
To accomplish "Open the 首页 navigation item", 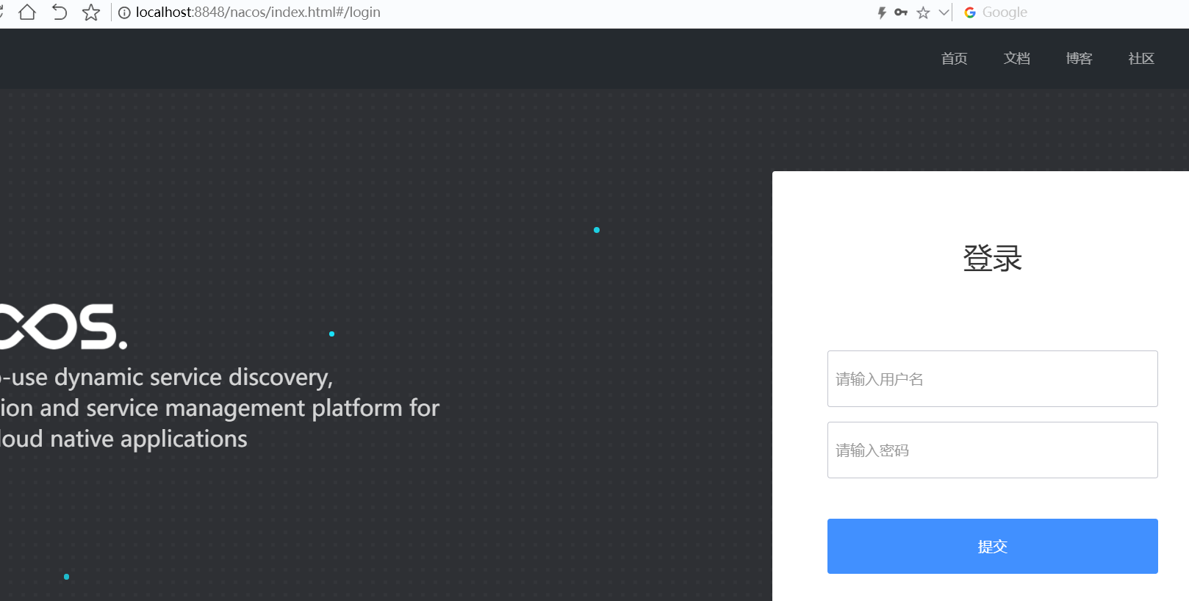I will [955, 59].
